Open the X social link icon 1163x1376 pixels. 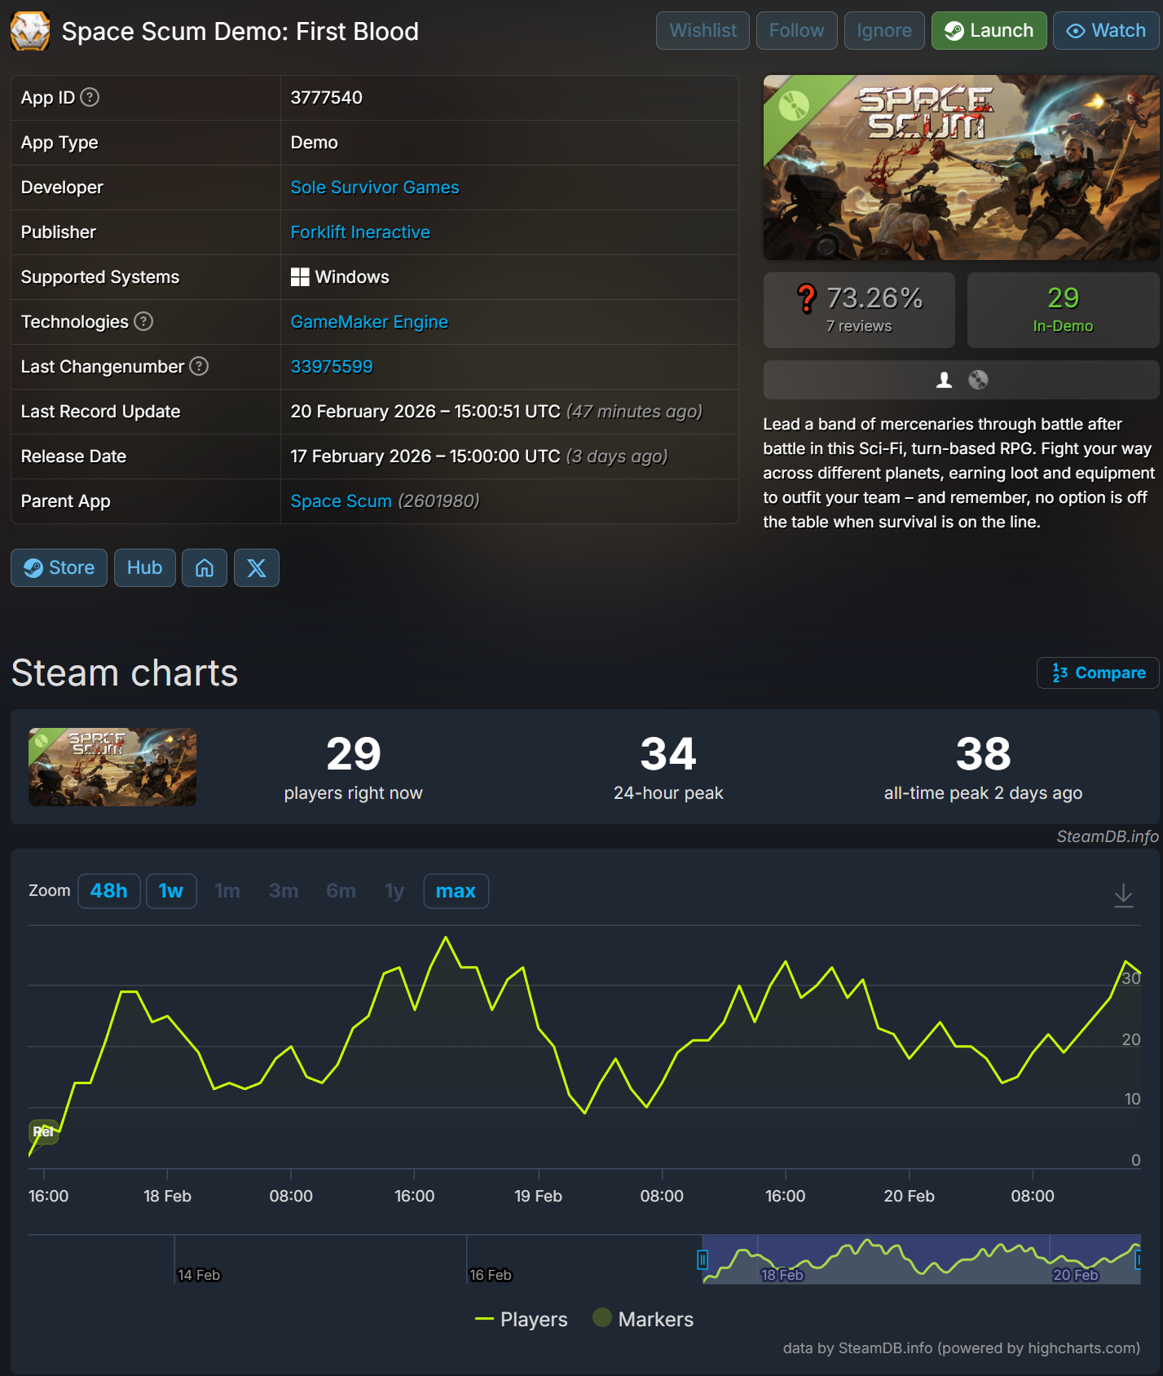(x=257, y=567)
